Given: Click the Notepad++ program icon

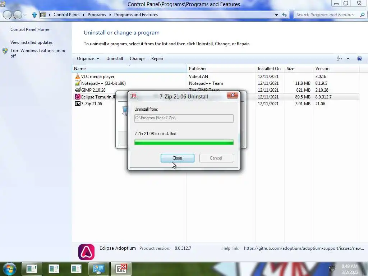Looking at the screenshot, I should [78, 83].
